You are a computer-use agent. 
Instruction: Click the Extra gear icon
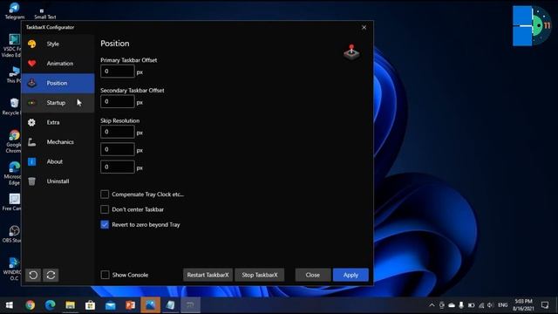pyautogui.click(x=31, y=122)
